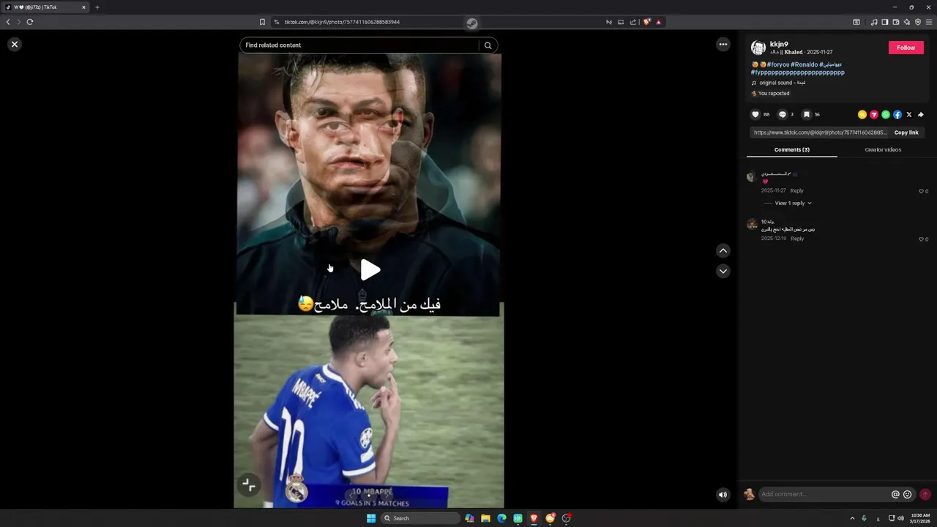Share the post to WhatsApp

(x=886, y=114)
